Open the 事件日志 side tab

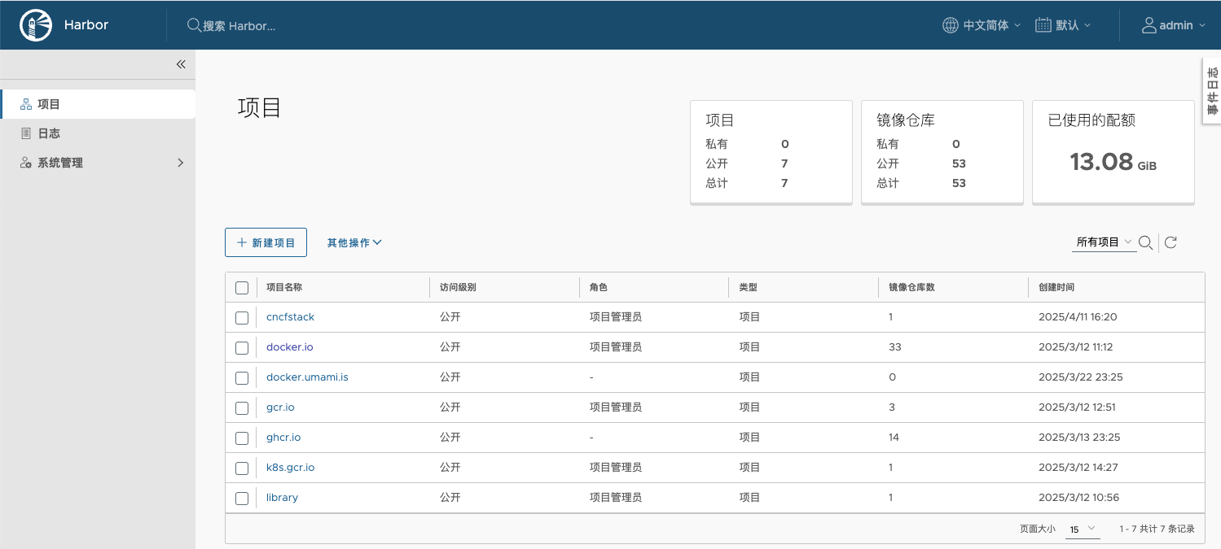pos(1212,91)
